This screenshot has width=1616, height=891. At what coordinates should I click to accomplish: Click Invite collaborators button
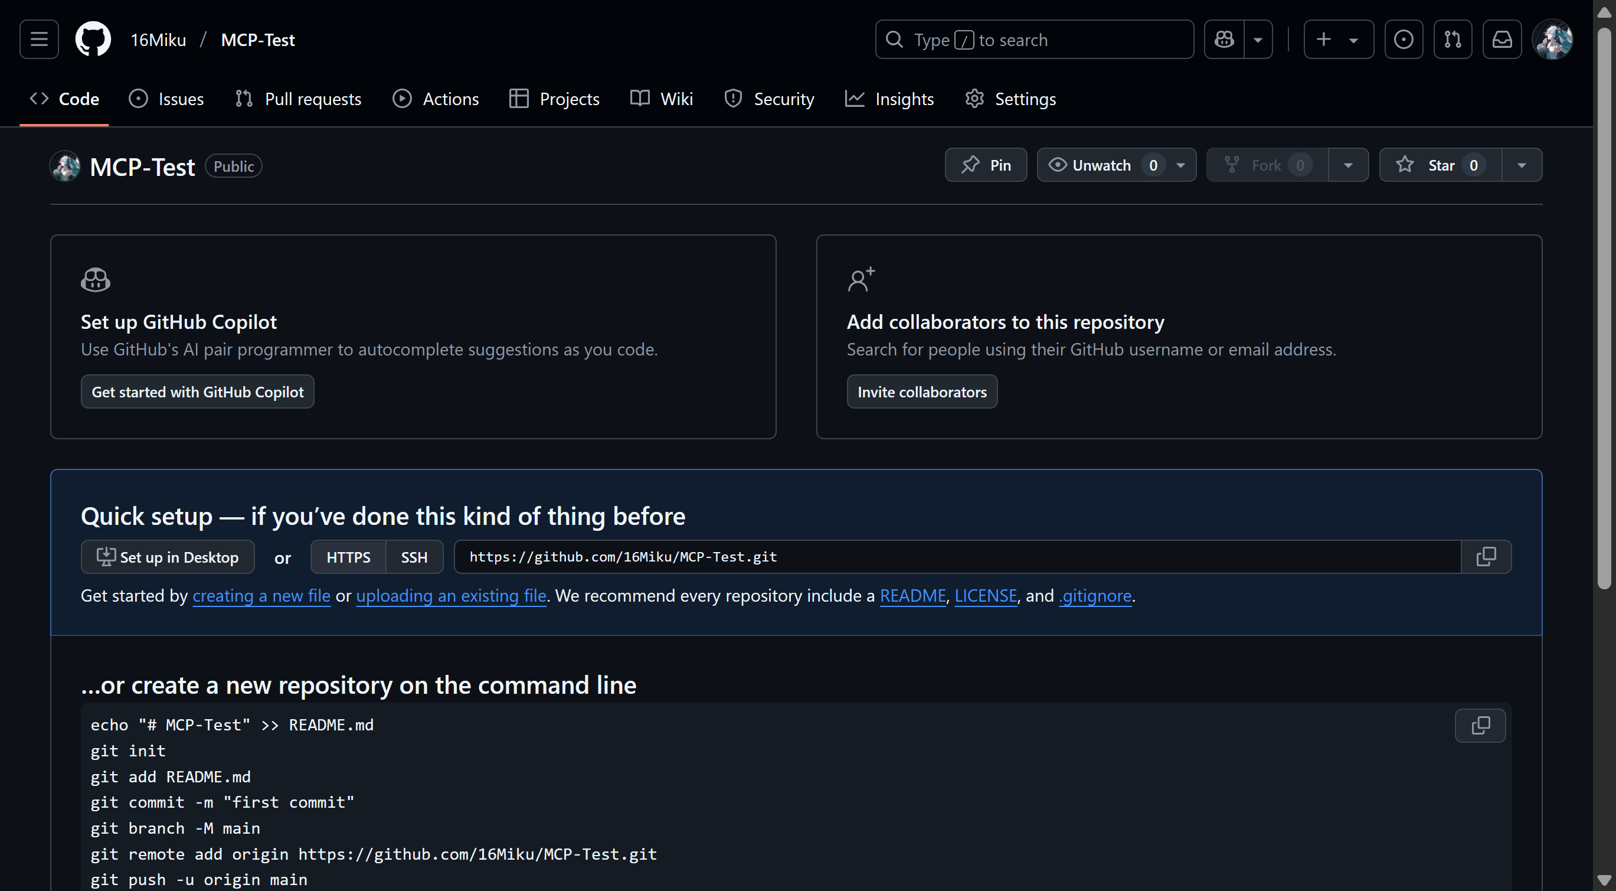(x=921, y=391)
